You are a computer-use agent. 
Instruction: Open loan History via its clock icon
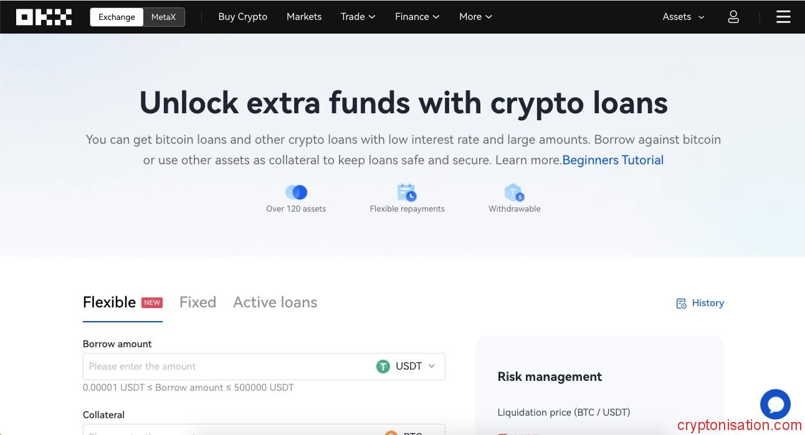[682, 303]
